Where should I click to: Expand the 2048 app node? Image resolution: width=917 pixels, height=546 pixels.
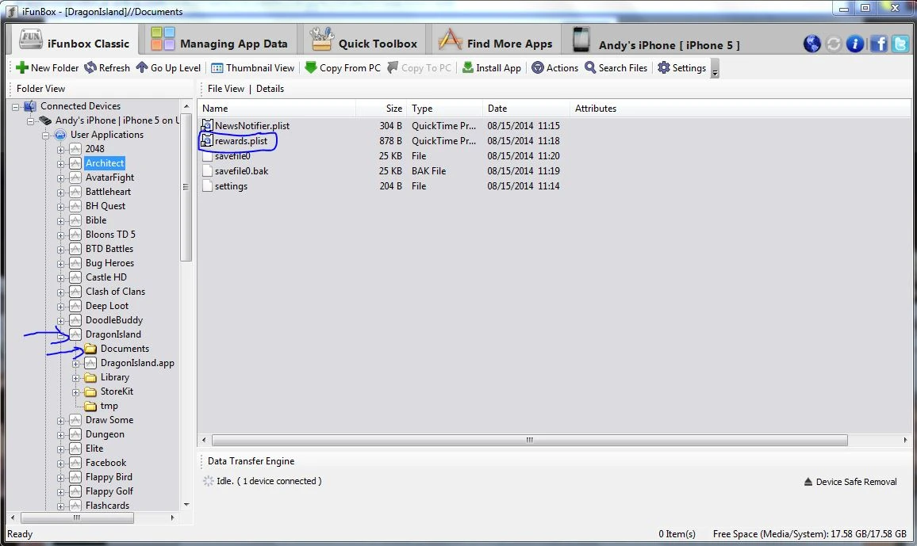click(x=60, y=150)
